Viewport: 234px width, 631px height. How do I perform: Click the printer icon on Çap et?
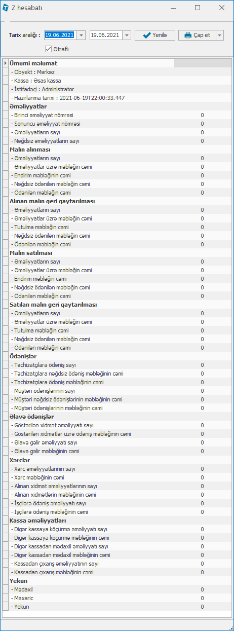click(187, 35)
